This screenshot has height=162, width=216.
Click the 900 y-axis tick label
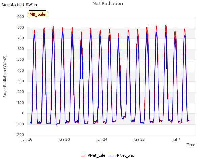tap(21, 17)
